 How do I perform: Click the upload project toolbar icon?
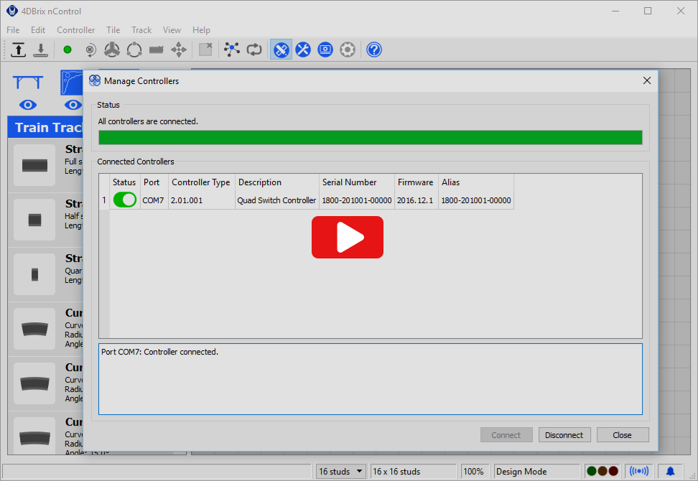(x=18, y=50)
